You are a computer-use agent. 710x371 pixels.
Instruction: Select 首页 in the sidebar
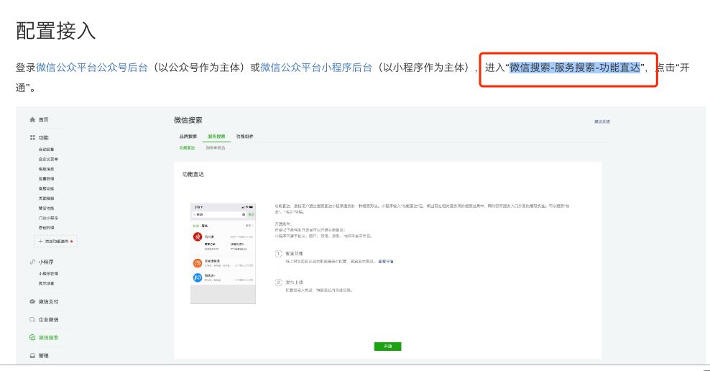[43, 119]
